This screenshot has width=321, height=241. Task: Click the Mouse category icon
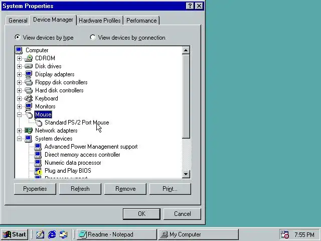pos(29,114)
